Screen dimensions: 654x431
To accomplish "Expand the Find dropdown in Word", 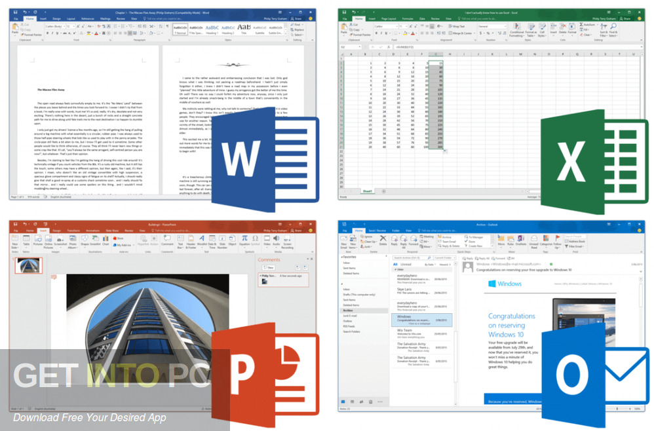I will click(303, 25).
